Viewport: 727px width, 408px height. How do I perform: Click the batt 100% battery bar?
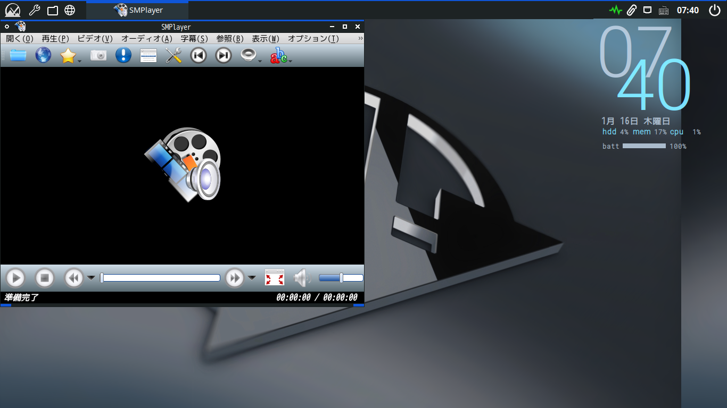coord(645,146)
